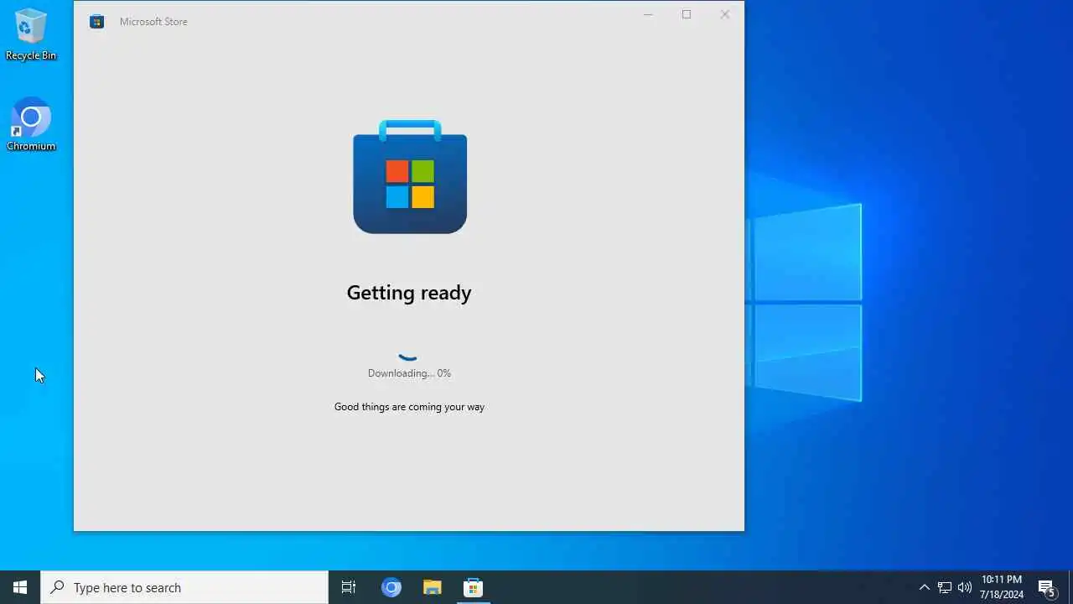Viewport: 1073px width, 604px height.
Task: Open the volume control tray icon
Action: [x=965, y=587]
